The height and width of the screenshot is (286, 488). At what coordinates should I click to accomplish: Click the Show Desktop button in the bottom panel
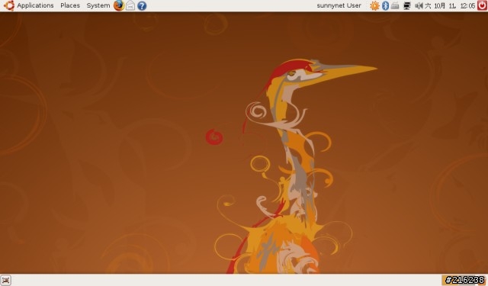point(5,280)
